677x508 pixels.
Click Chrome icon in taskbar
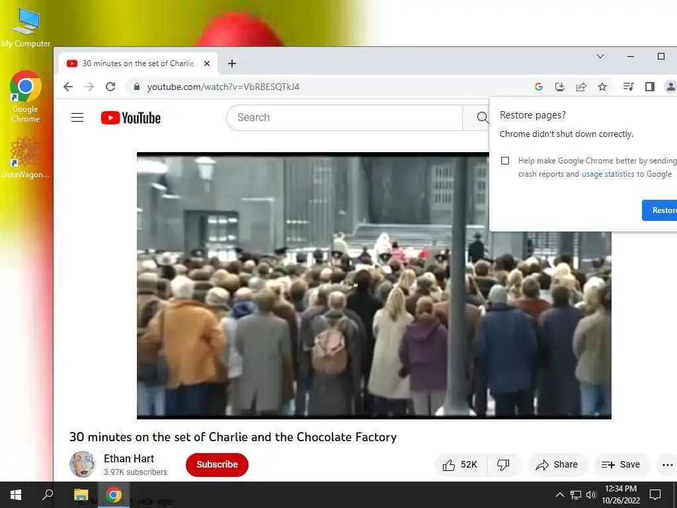tap(114, 495)
